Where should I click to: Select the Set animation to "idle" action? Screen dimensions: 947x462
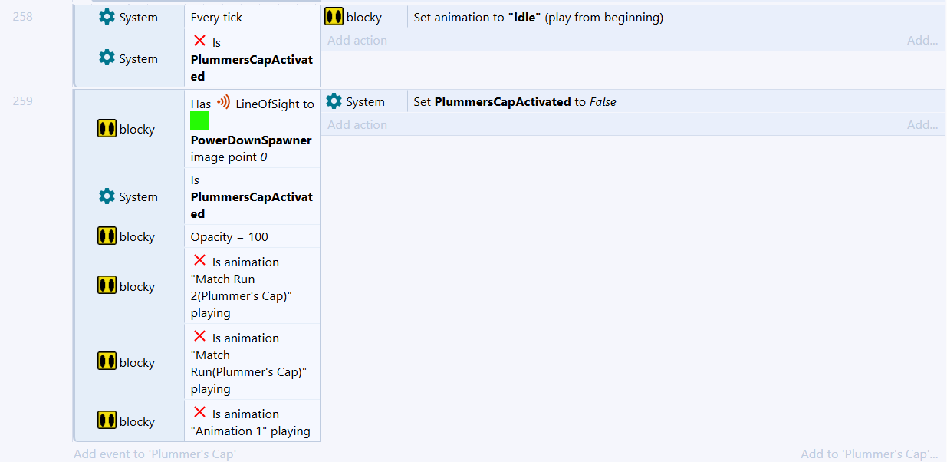(538, 18)
